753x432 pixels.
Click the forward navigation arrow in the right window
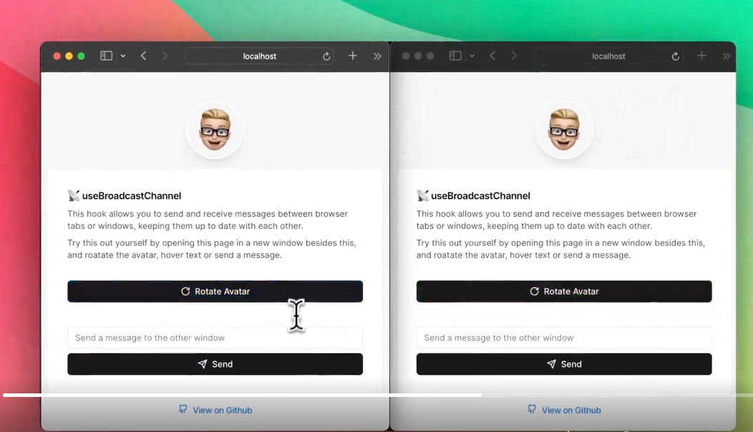(x=512, y=55)
